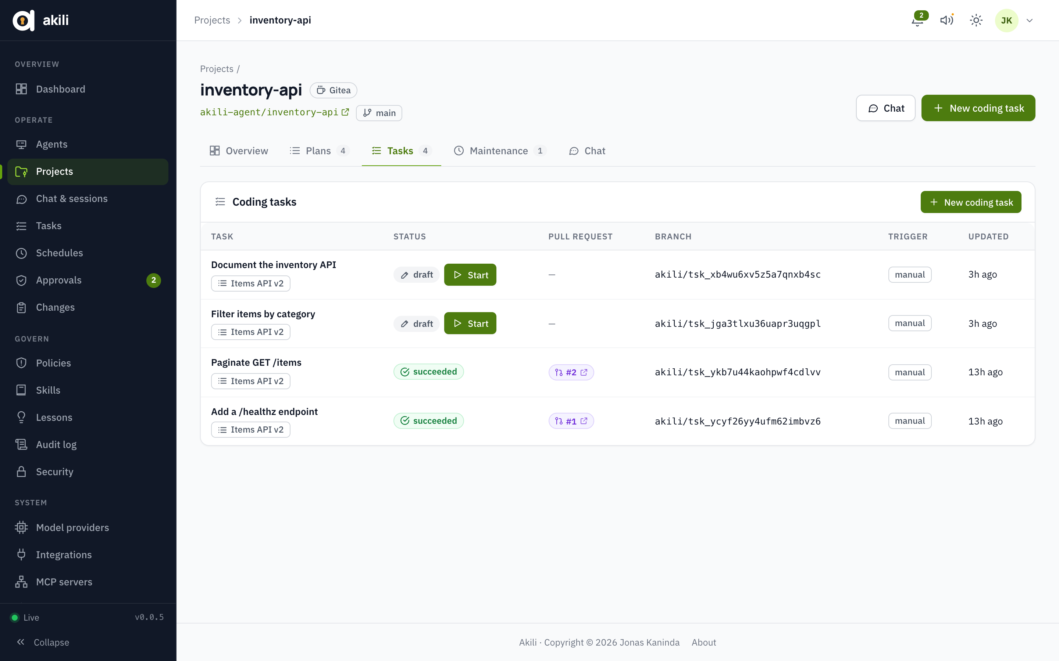Open Chat & sessions in sidebar
The width and height of the screenshot is (1059, 661).
point(88,198)
